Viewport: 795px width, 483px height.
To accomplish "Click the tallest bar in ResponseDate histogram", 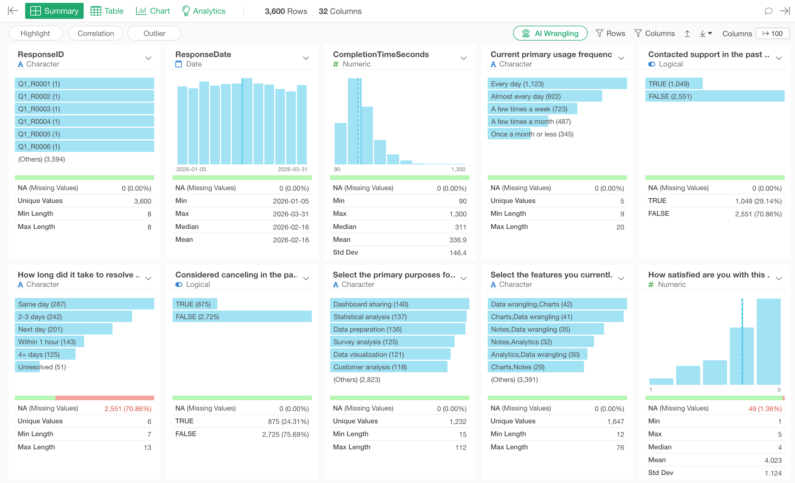I will click(x=247, y=121).
